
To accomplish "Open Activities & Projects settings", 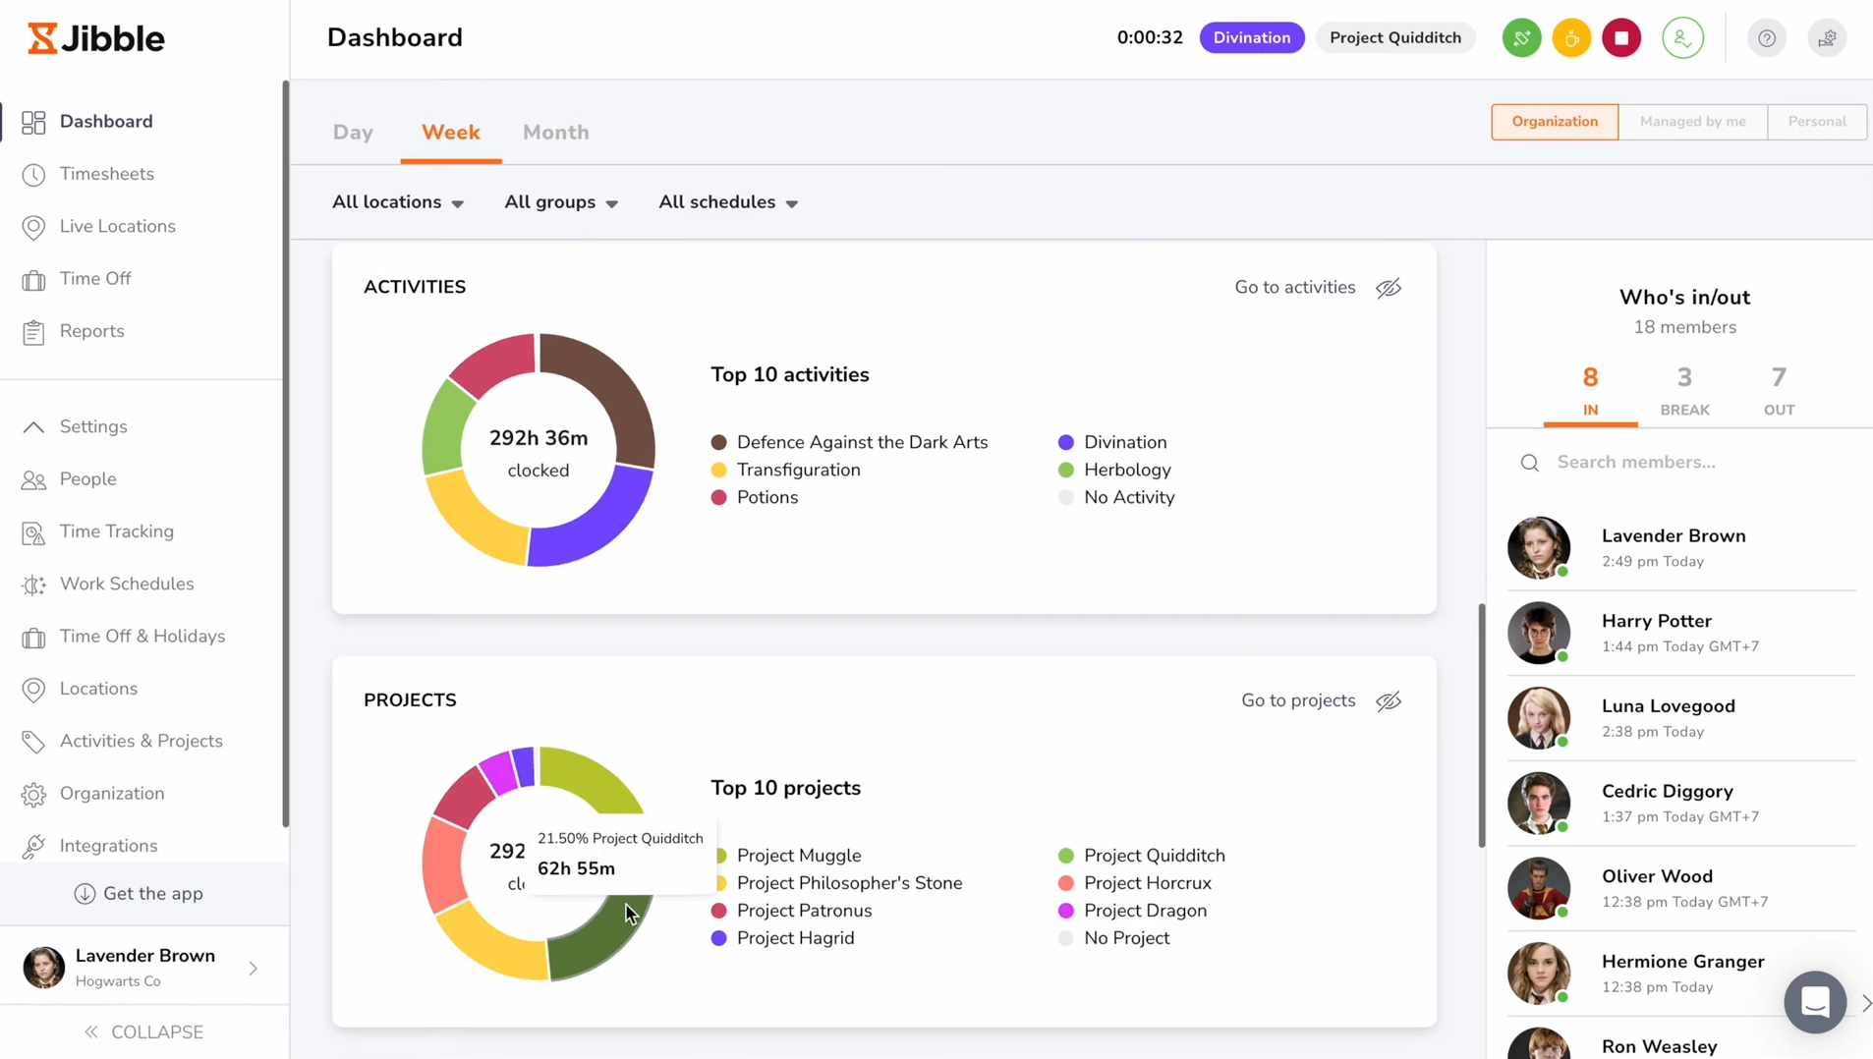I will click(141, 742).
